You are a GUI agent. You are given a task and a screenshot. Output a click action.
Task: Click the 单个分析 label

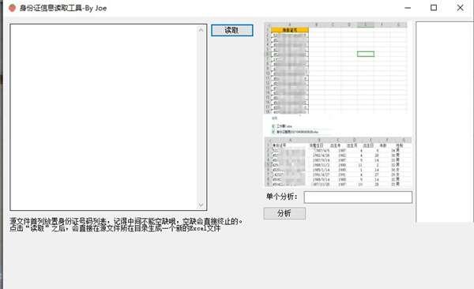coord(282,197)
